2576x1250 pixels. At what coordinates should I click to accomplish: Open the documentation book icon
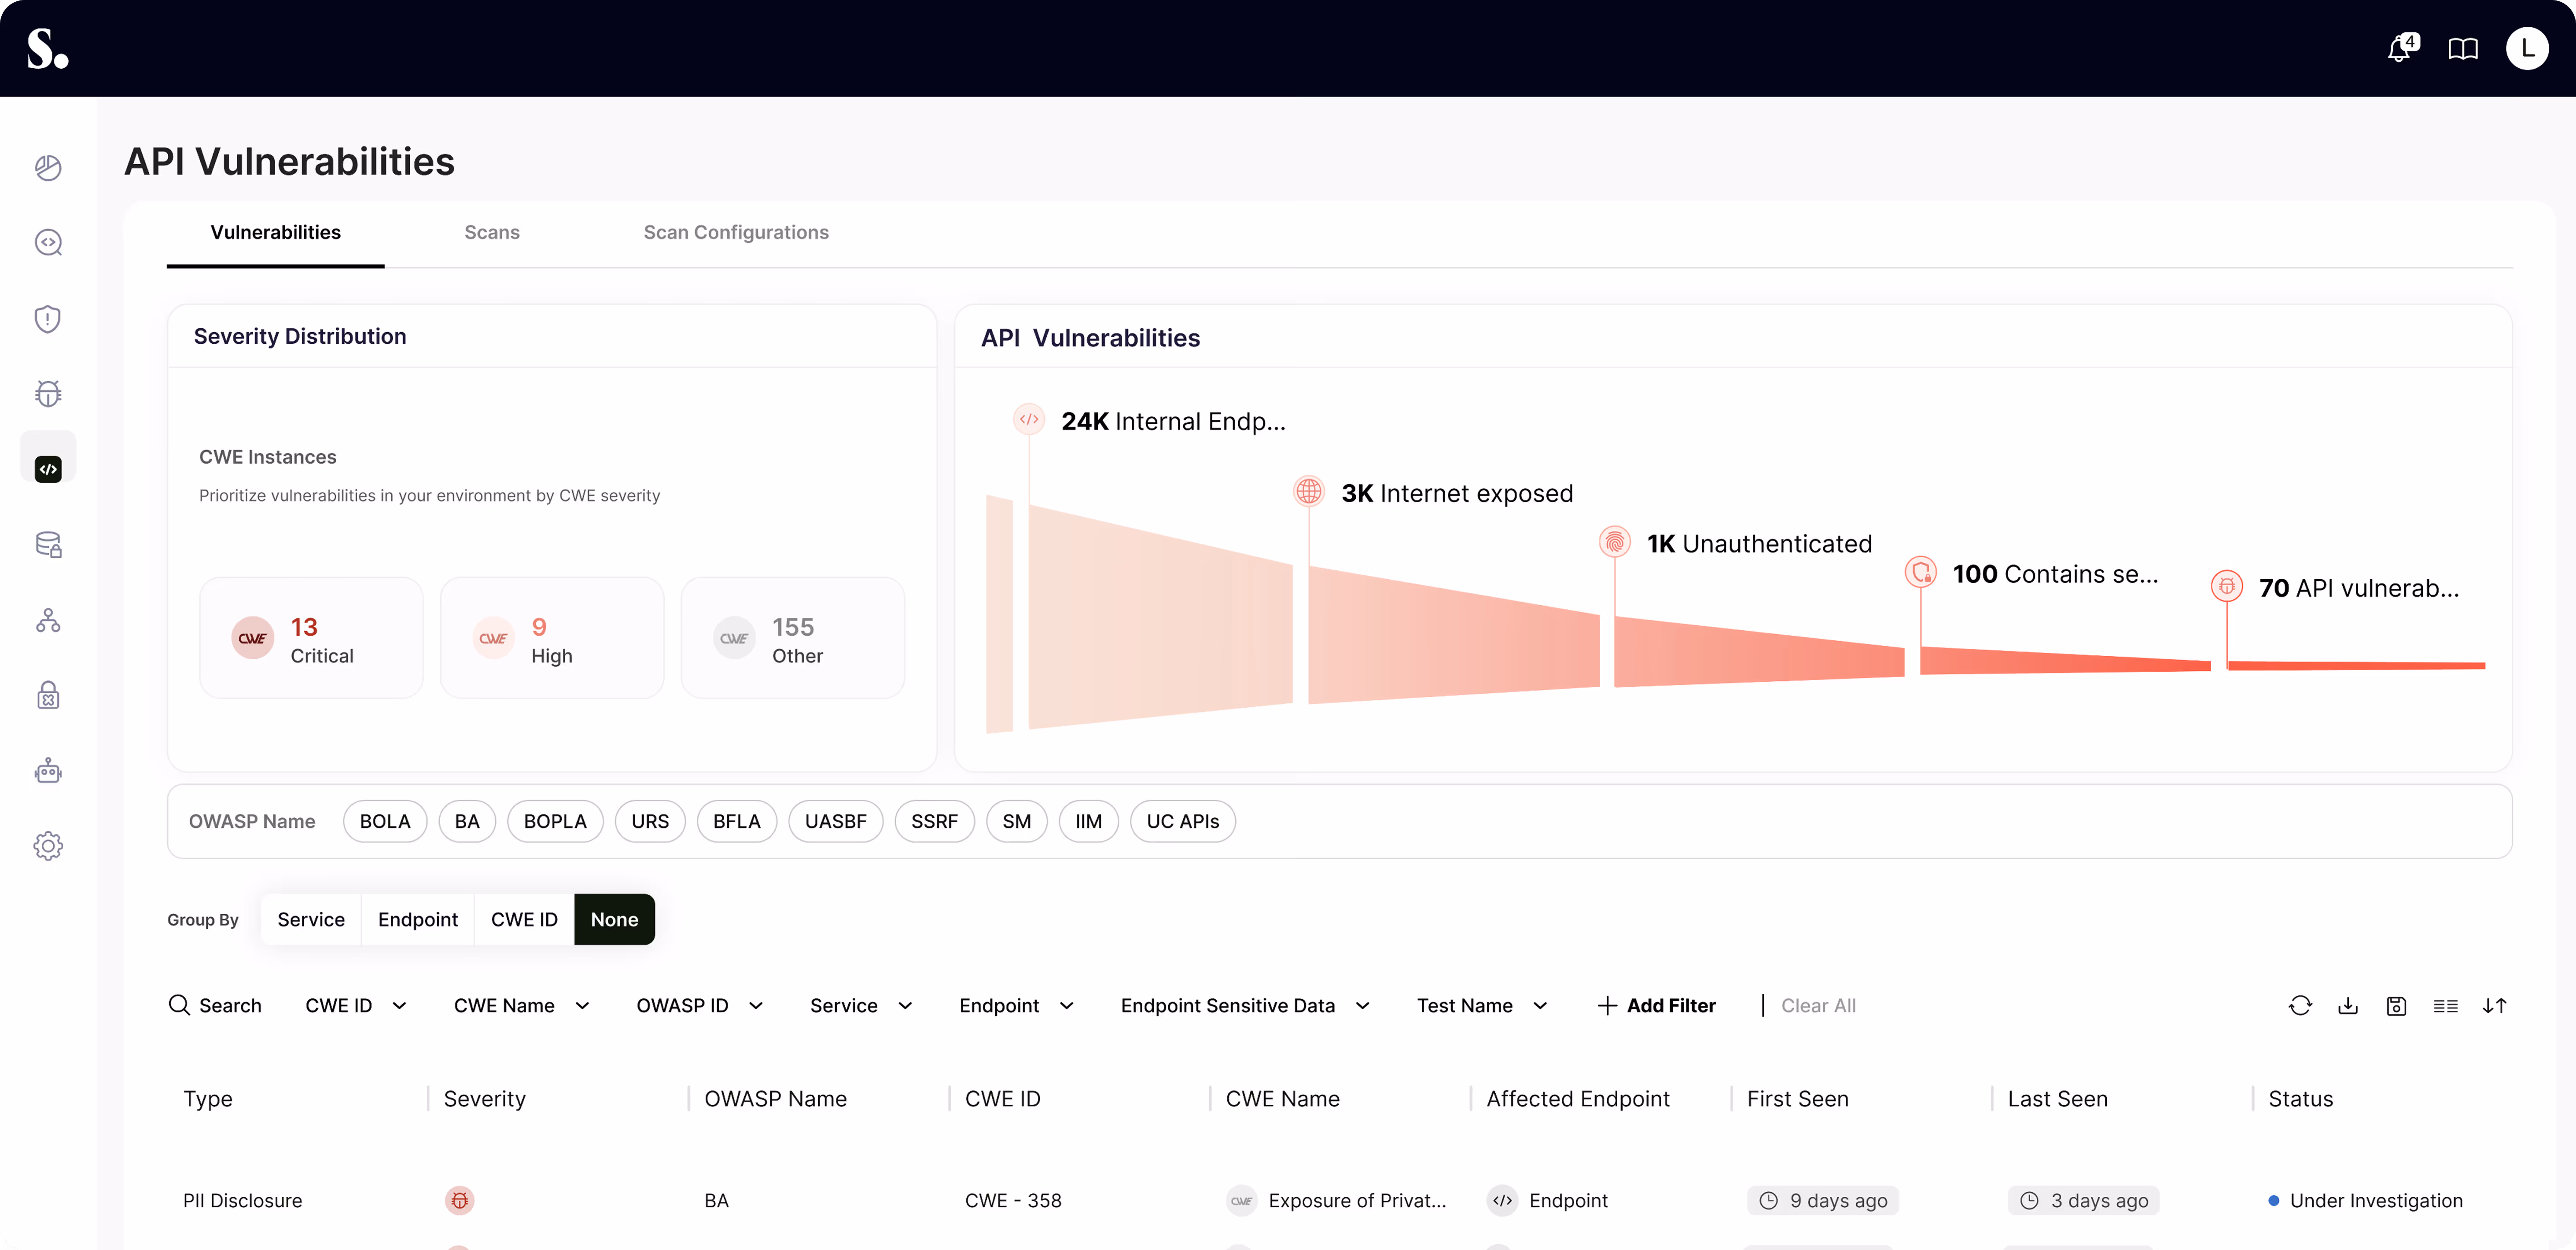(x=2462, y=48)
